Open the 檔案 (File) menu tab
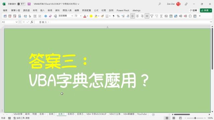This screenshot has width=214, height=120. tap(5, 10)
